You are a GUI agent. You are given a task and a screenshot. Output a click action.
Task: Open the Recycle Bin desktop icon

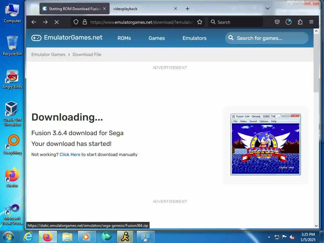(x=12, y=46)
